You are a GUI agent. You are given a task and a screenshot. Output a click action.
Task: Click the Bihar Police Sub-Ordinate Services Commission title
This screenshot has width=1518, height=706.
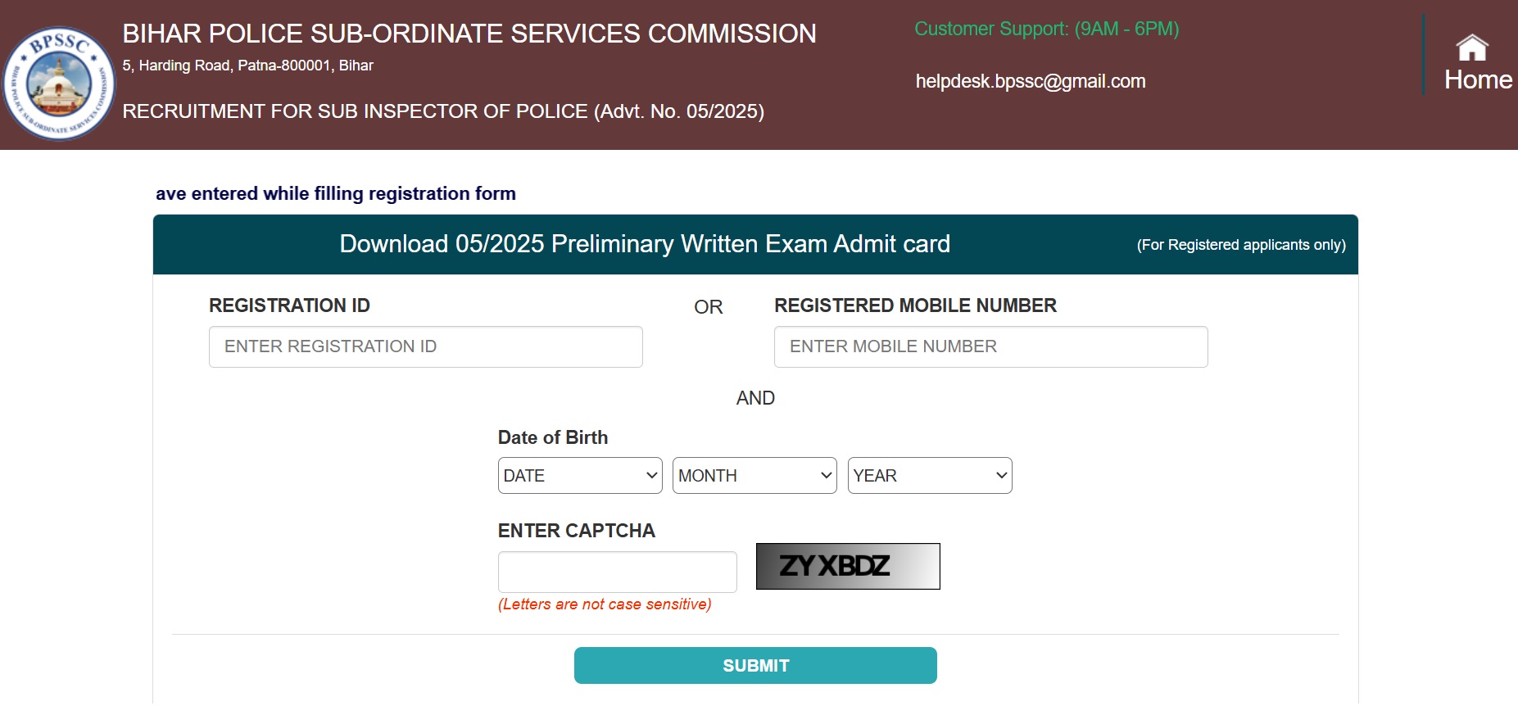469,34
